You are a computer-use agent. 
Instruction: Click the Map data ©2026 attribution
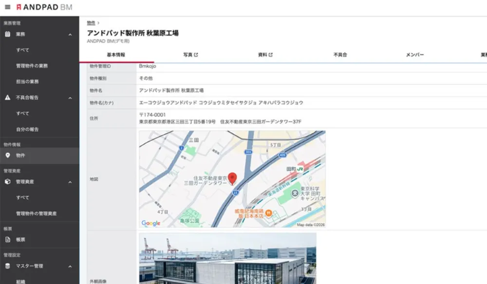pyautogui.click(x=311, y=225)
